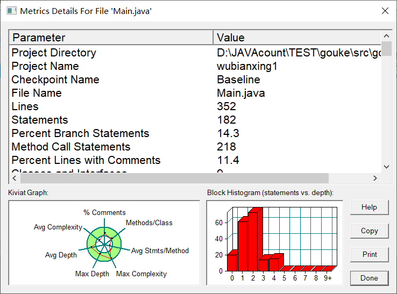Click the Parameter column header
397x294 pixels.
click(x=111, y=38)
